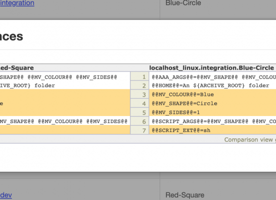
Task: Click the ed-Square column header on left
Action: coord(17,67)
